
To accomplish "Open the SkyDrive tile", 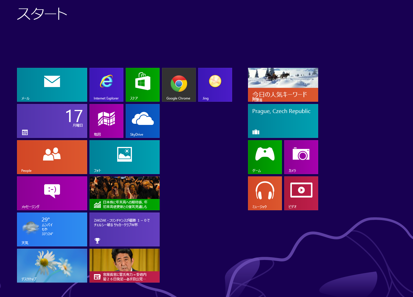I will (143, 121).
